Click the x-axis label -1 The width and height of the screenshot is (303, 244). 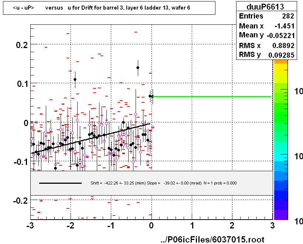[x=111, y=226]
